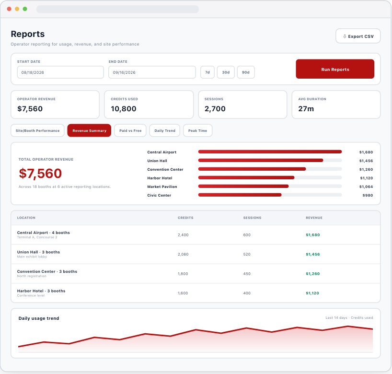Open the Sessions 2,700 card
Viewport: 392px width, 374px height.
point(242,105)
